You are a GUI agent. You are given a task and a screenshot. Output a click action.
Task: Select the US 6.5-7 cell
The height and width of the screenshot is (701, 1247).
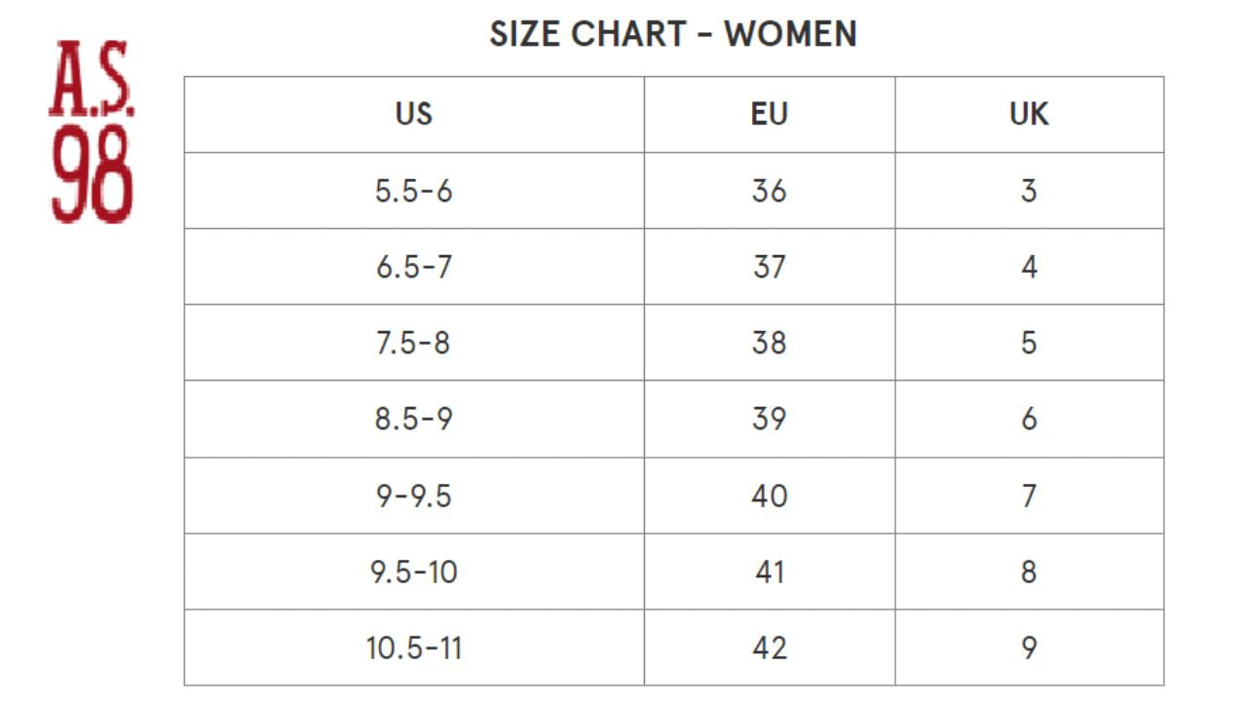(x=414, y=267)
